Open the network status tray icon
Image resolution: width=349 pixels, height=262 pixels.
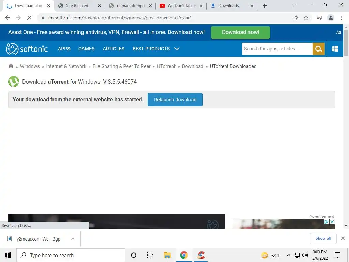(297, 255)
